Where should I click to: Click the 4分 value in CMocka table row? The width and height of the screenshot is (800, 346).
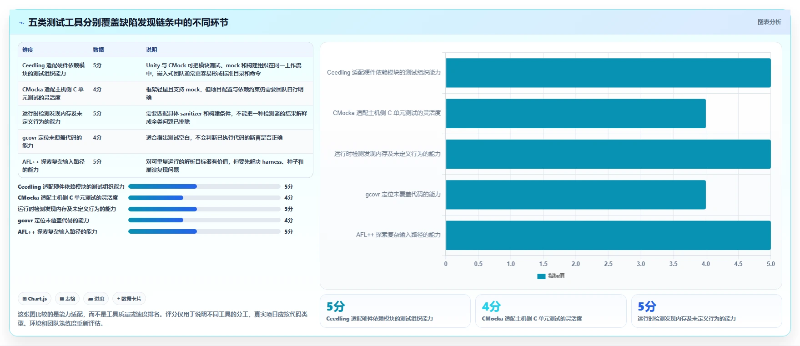point(97,90)
